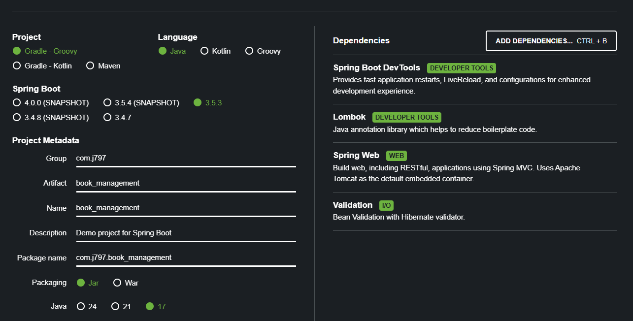
Task: Edit the Package name field
Action: coord(186,257)
